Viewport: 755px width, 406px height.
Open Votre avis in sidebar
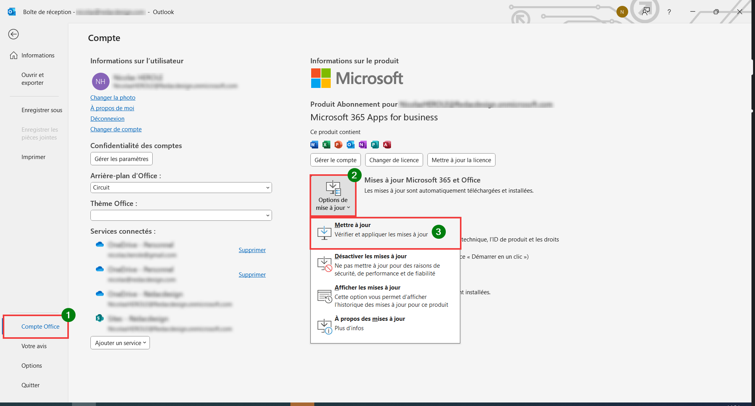34,346
